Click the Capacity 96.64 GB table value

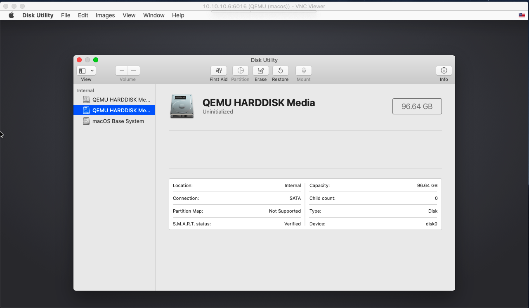(427, 185)
